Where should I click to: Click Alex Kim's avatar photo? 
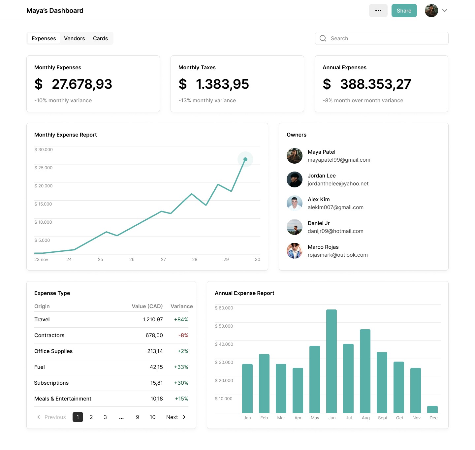click(x=295, y=203)
